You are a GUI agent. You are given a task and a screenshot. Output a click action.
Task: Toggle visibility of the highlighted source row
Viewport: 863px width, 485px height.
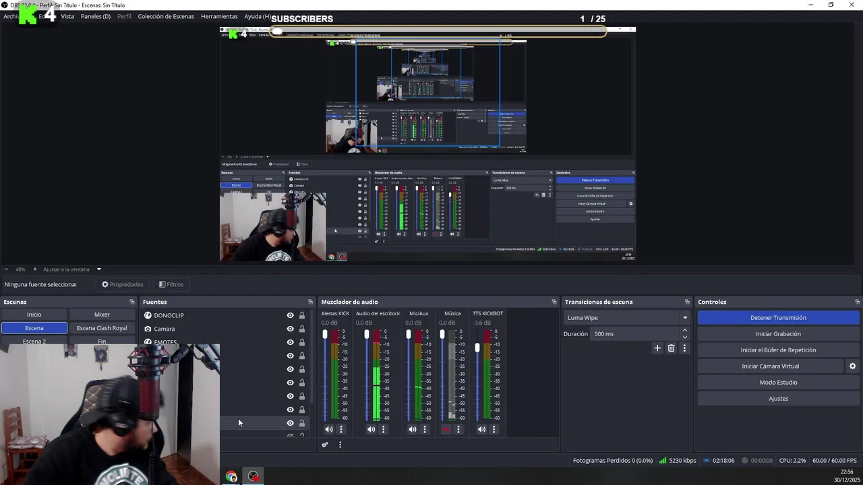tap(290, 423)
